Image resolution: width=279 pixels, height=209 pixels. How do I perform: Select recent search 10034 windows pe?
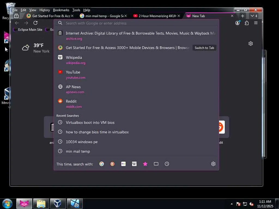137,142
